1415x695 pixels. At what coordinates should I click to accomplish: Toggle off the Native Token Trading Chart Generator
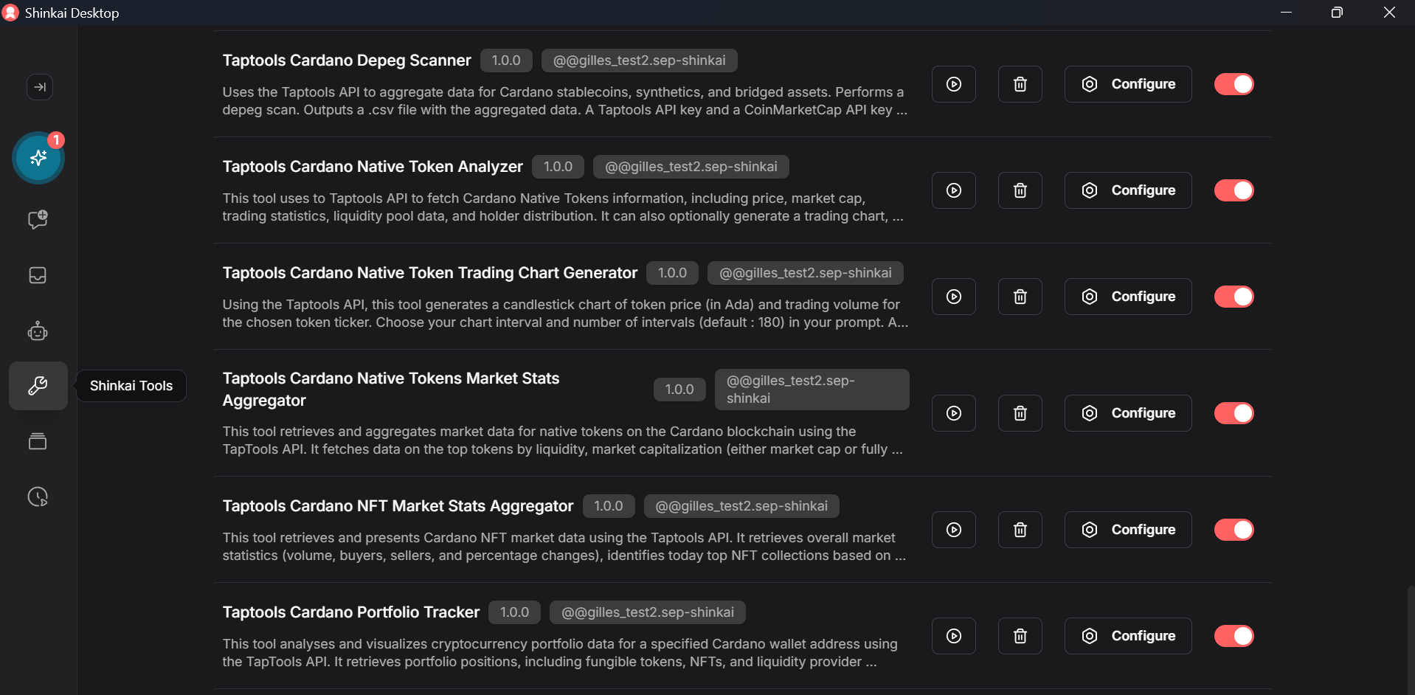click(1234, 296)
